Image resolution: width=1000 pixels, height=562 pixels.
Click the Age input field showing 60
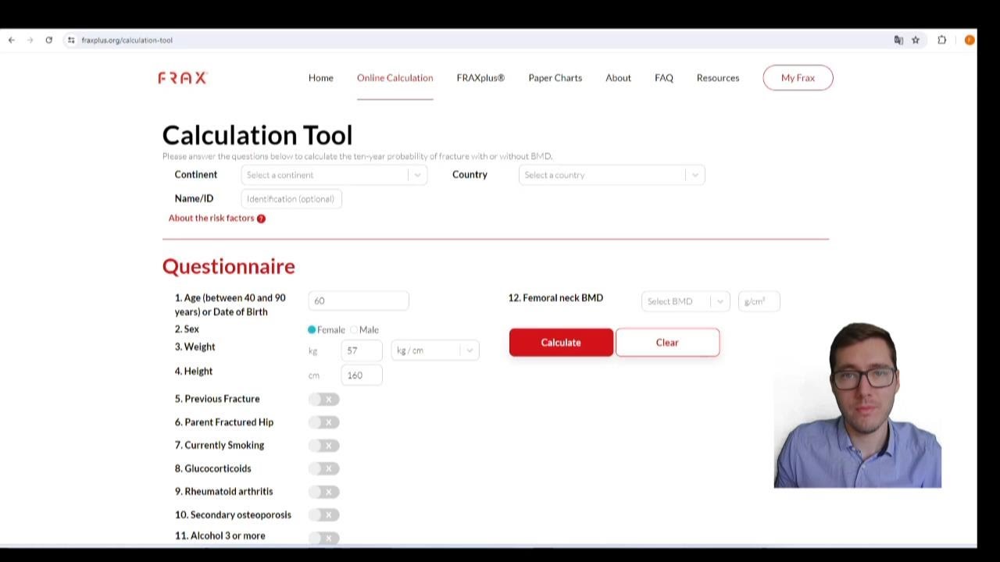click(x=359, y=301)
